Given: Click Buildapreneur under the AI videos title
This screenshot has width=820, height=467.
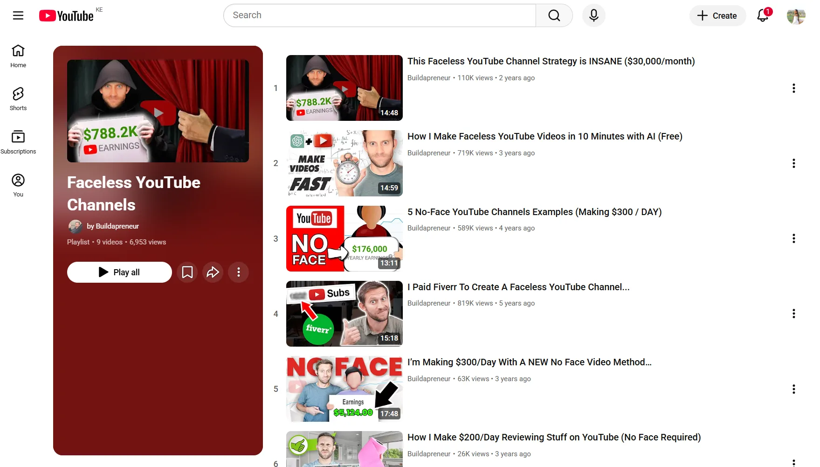Looking at the screenshot, I should pyautogui.click(x=429, y=153).
